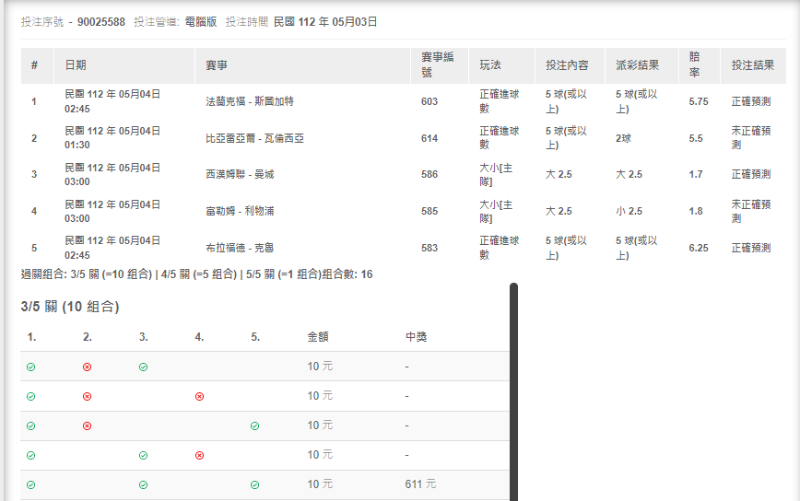Click green check under column 3 in fourth combination row

[143, 455]
